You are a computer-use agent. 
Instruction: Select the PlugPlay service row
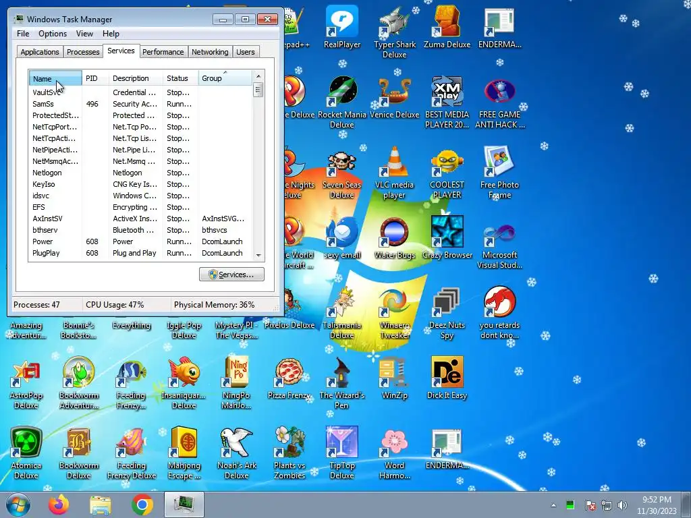pos(140,253)
